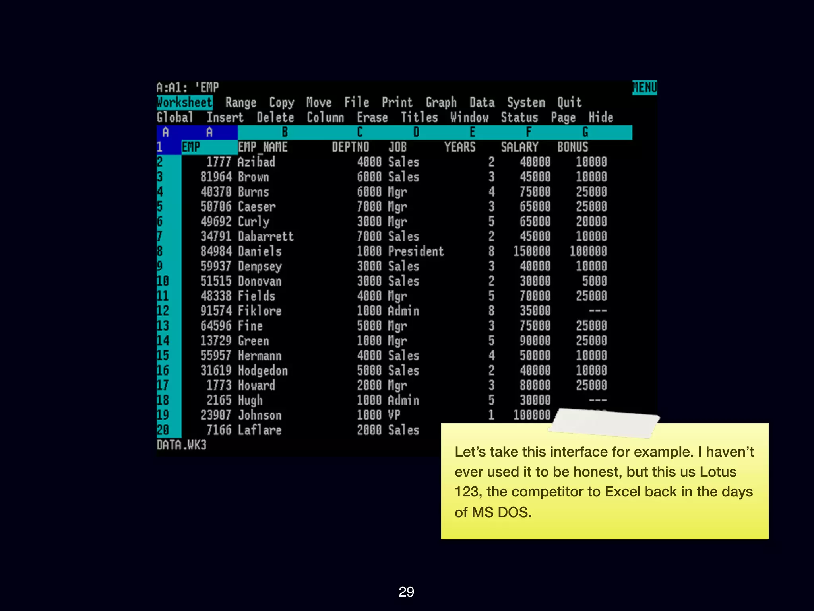The width and height of the screenshot is (814, 611).
Task: Click the MENU mode indicator
Action: [645, 88]
